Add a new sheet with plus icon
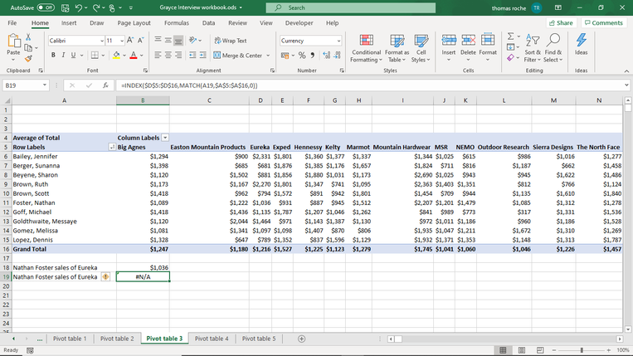 (301, 339)
